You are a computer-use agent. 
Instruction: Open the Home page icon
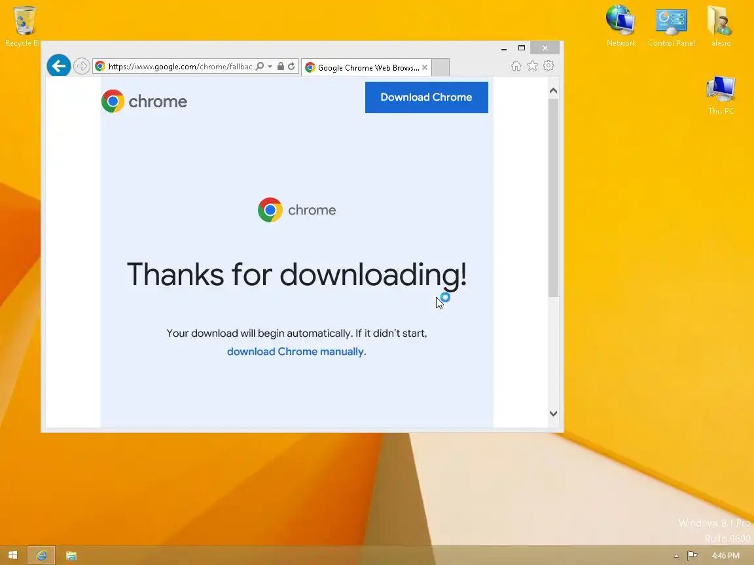pyautogui.click(x=516, y=66)
